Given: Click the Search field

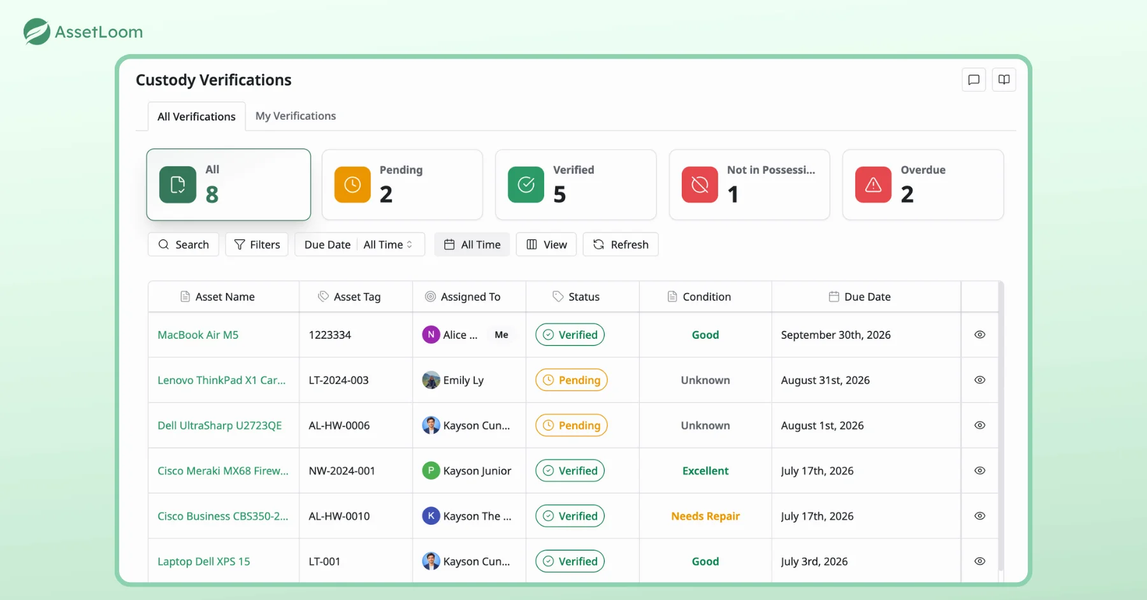Looking at the screenshot, I should point(184,245).
